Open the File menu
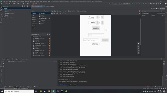The width and height of the screenshot is (167, 93). point(4,1)
